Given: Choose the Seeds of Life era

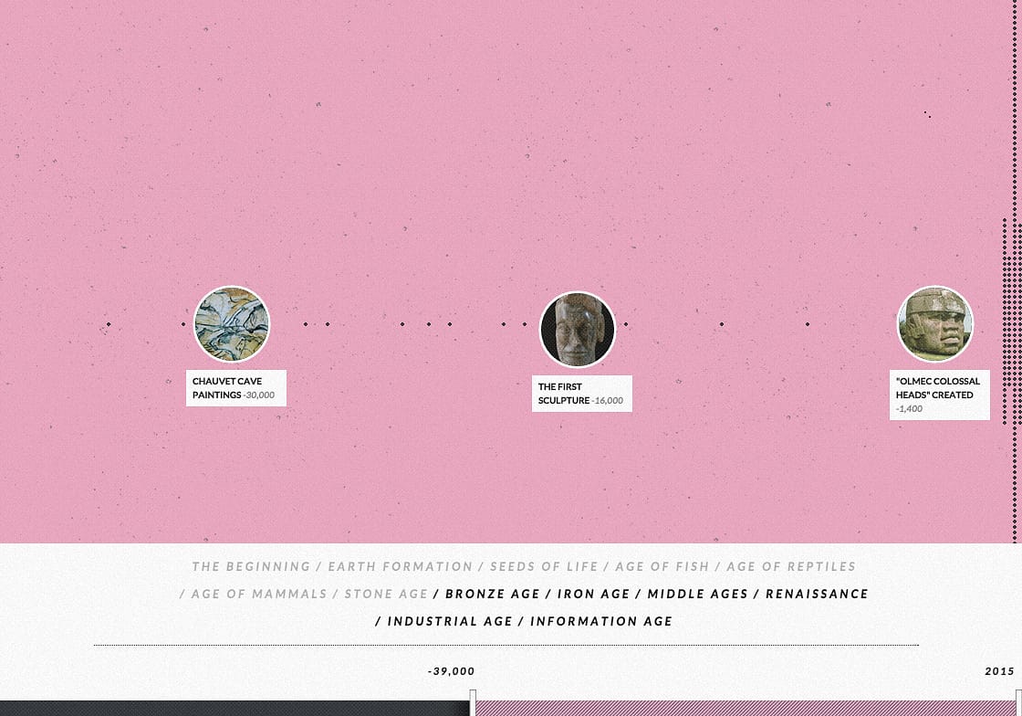Looking at the screenshot, I should click(544, 566).
